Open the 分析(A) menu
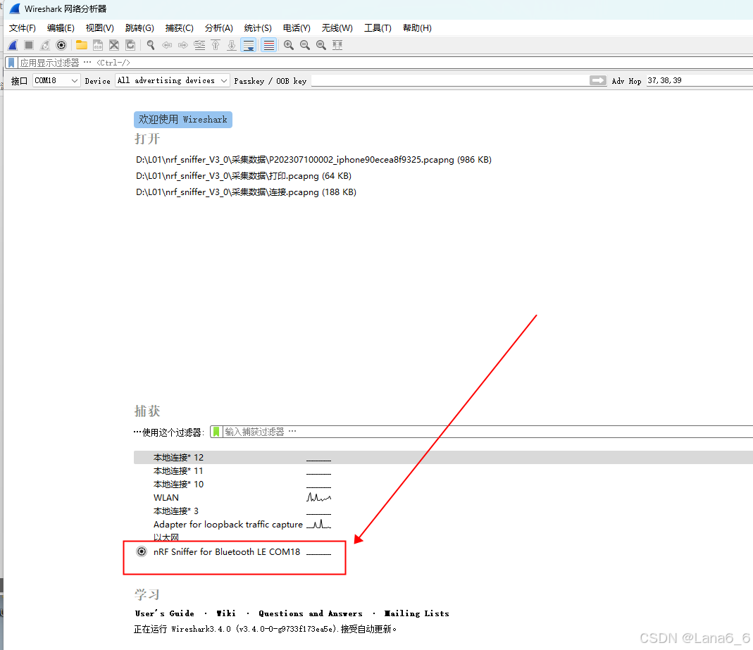The width and height of the screenshot is (753, 650). click(x=219, y=28)
